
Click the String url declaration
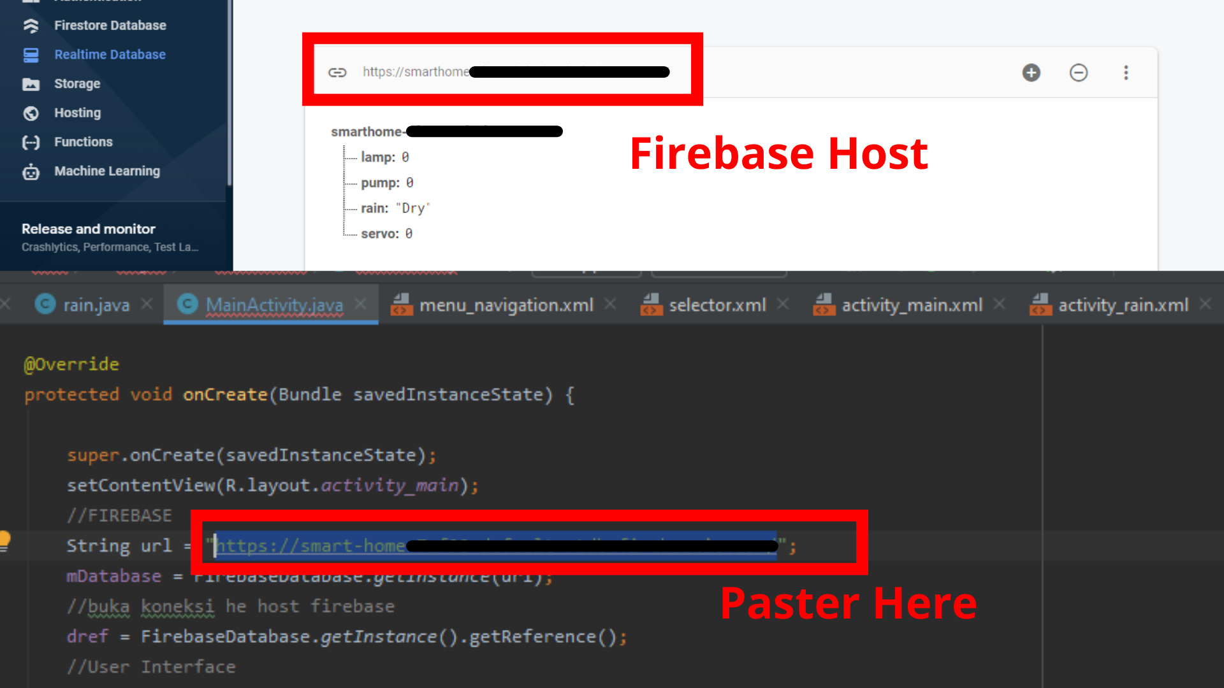pyautogui.click(x=119, y=546)
